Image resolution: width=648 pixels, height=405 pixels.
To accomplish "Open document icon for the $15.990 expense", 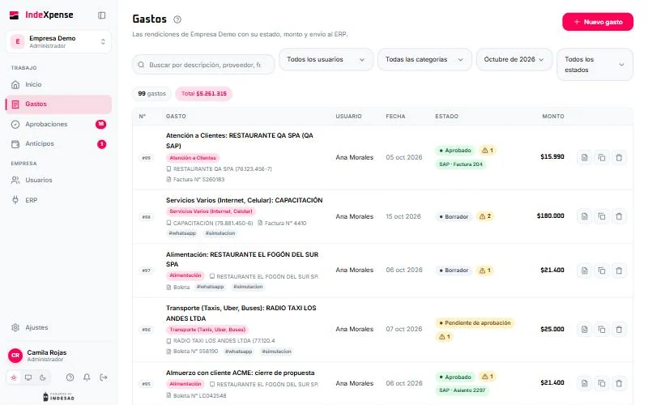I will [x=584, y=157].
